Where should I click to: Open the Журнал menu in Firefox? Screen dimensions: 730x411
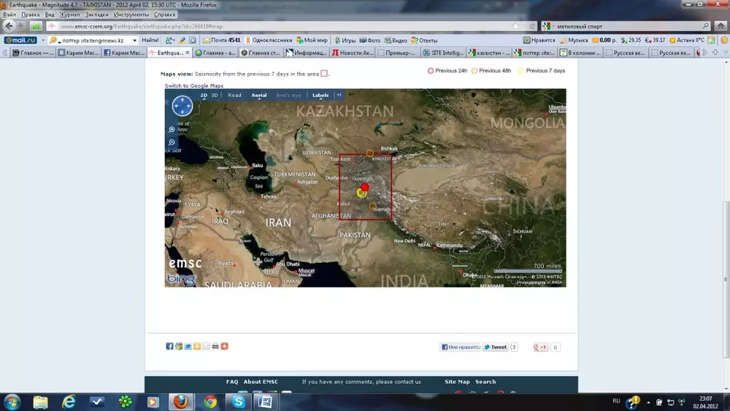coord(70,15)
